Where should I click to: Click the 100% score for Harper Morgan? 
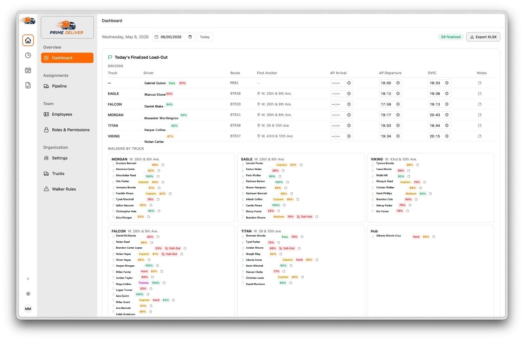tap(149, 266)
